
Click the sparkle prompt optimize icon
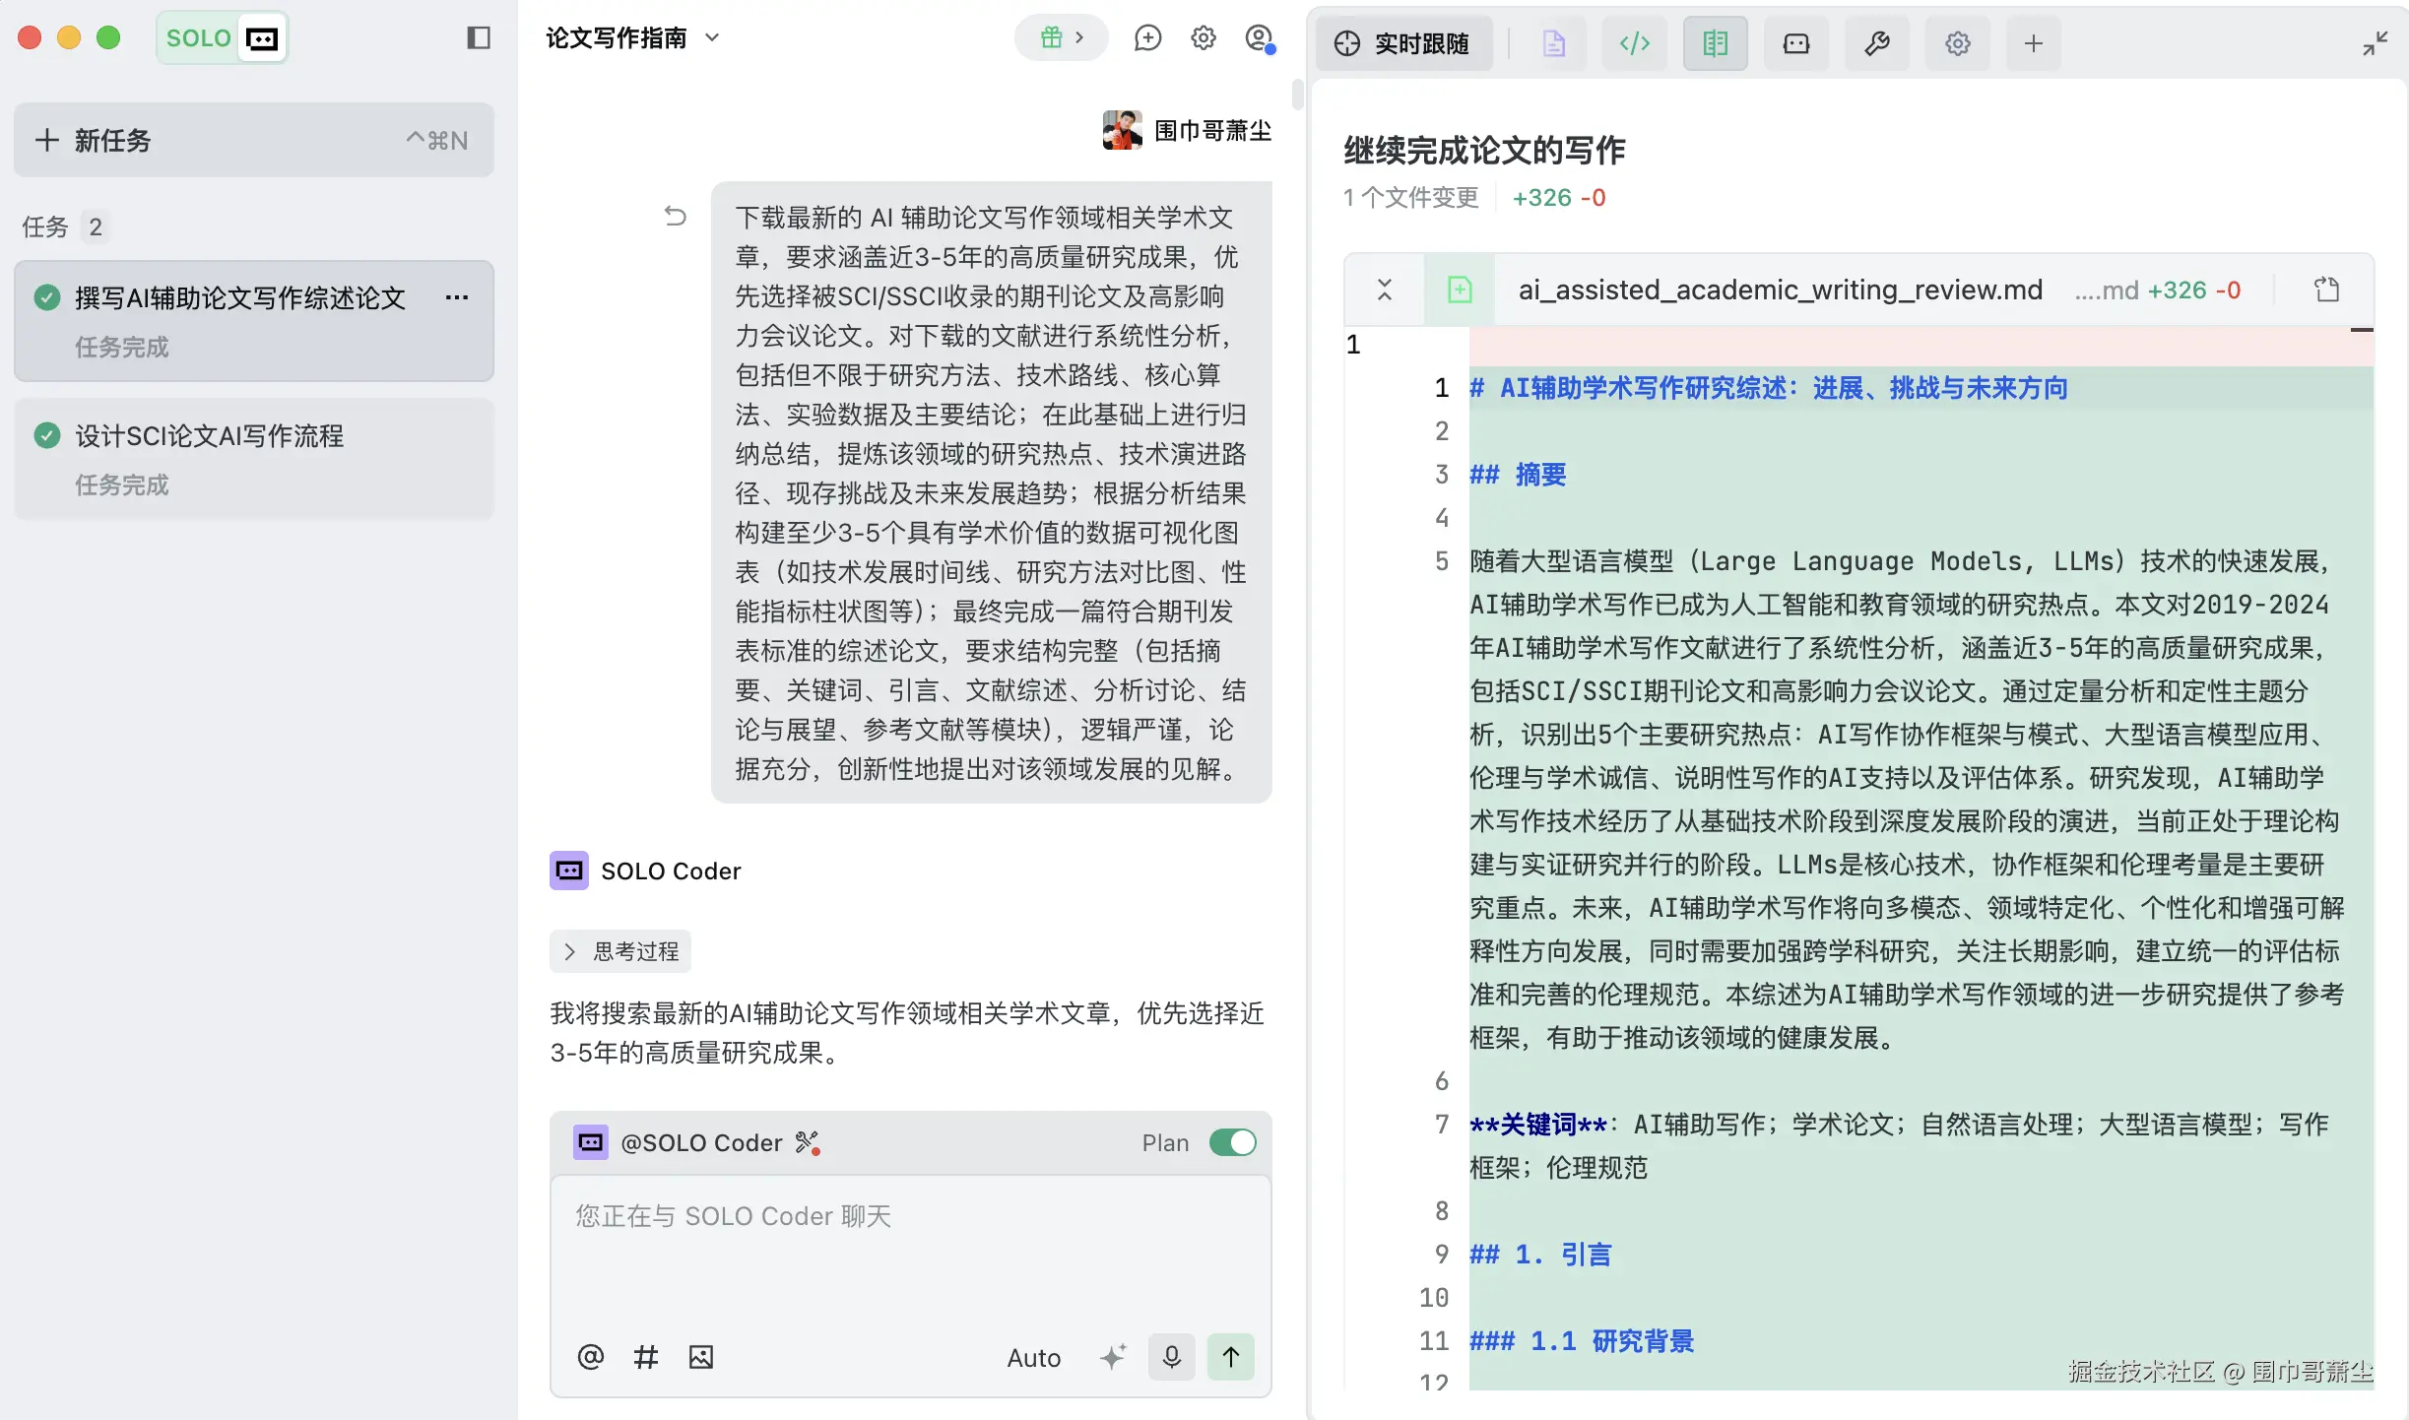[x=1112, y=1357]
